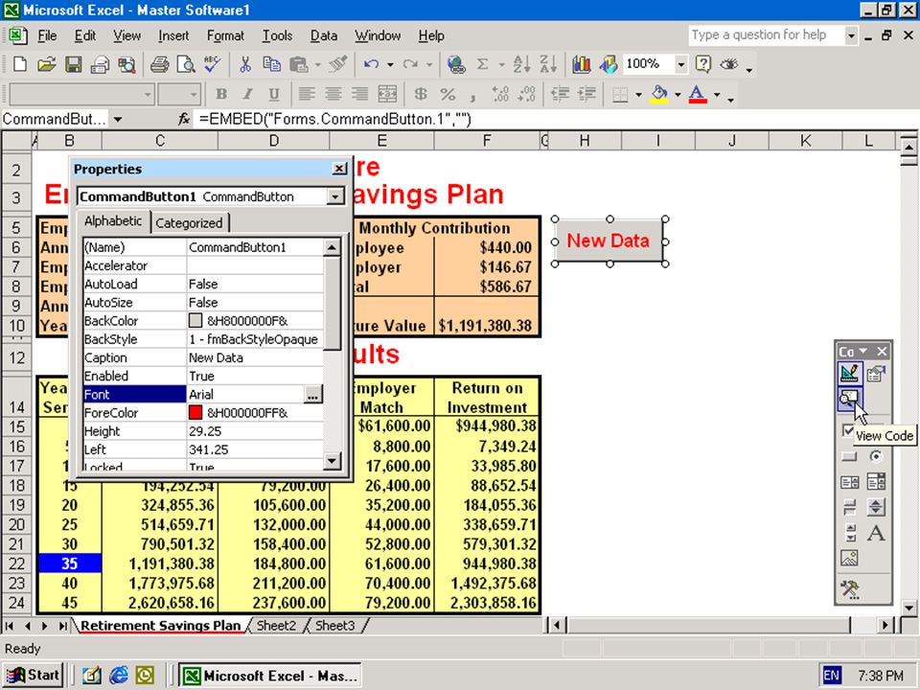
Task: Cut selection with the scissors icon
Action: (x=245, y=64)
